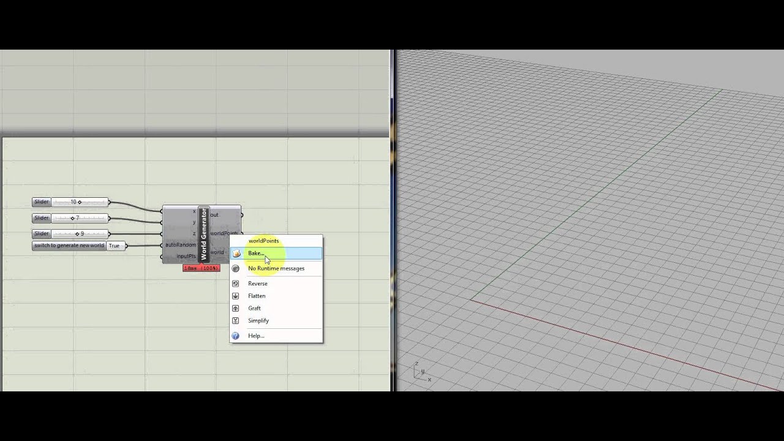Viewport: 784px width, 441px height.
Task: Click the Reverse icon in the context menu
Action: pyautogui.click(x=236, y=284)
